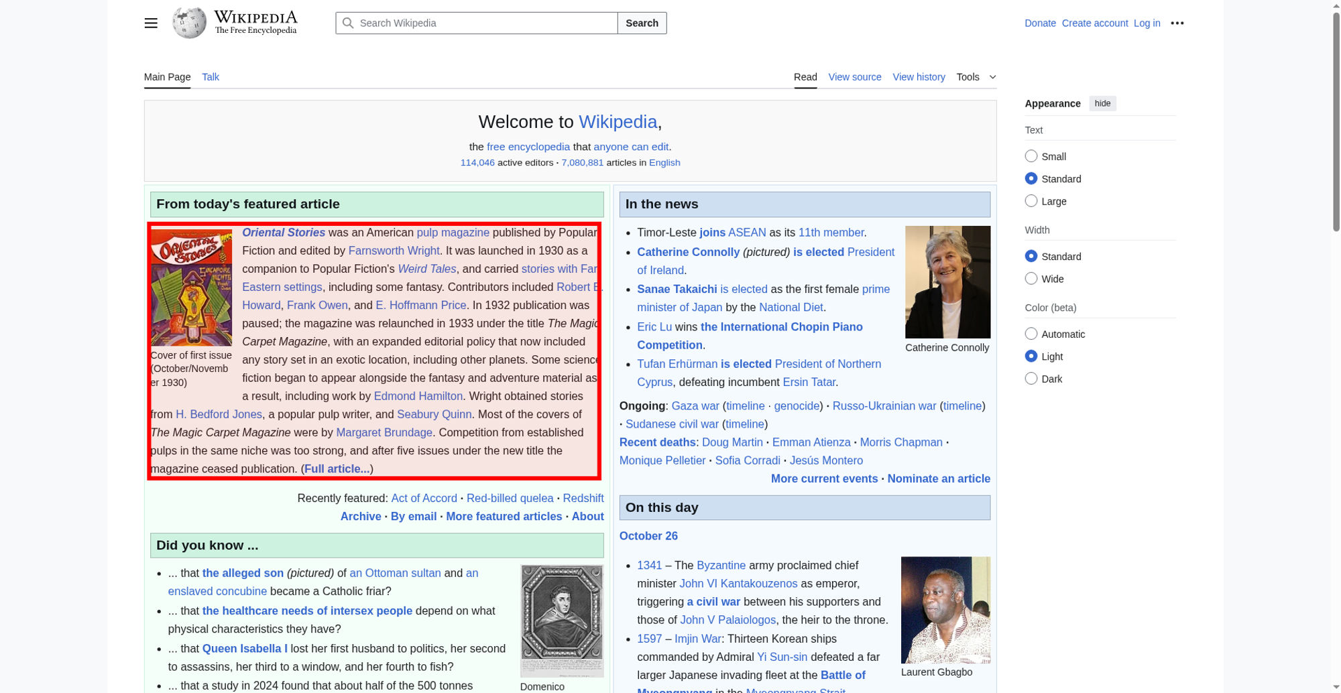The image size is (1341, 693).
Task: Switch color mode to Dark
Action: 1031,379
